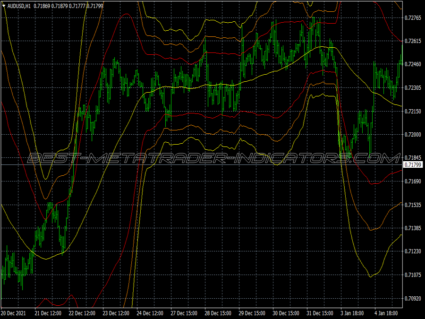Click price level 0.71385 on the scale

coord(413,228)
